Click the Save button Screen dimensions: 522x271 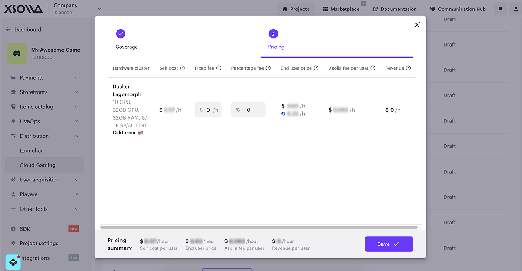[388, 244]
